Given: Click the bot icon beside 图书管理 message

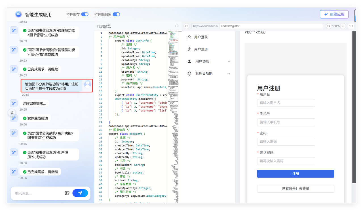Looking at the screenshot, I should (x=14, y=30).
